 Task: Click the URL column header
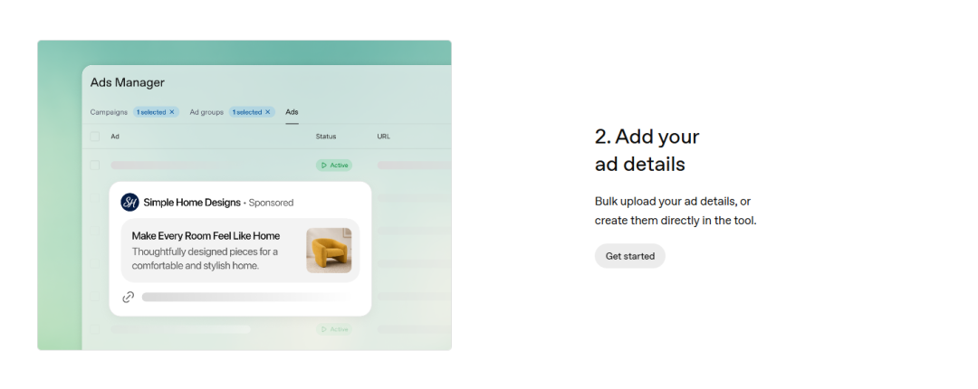pyautogui.click(x=384, y=137)
